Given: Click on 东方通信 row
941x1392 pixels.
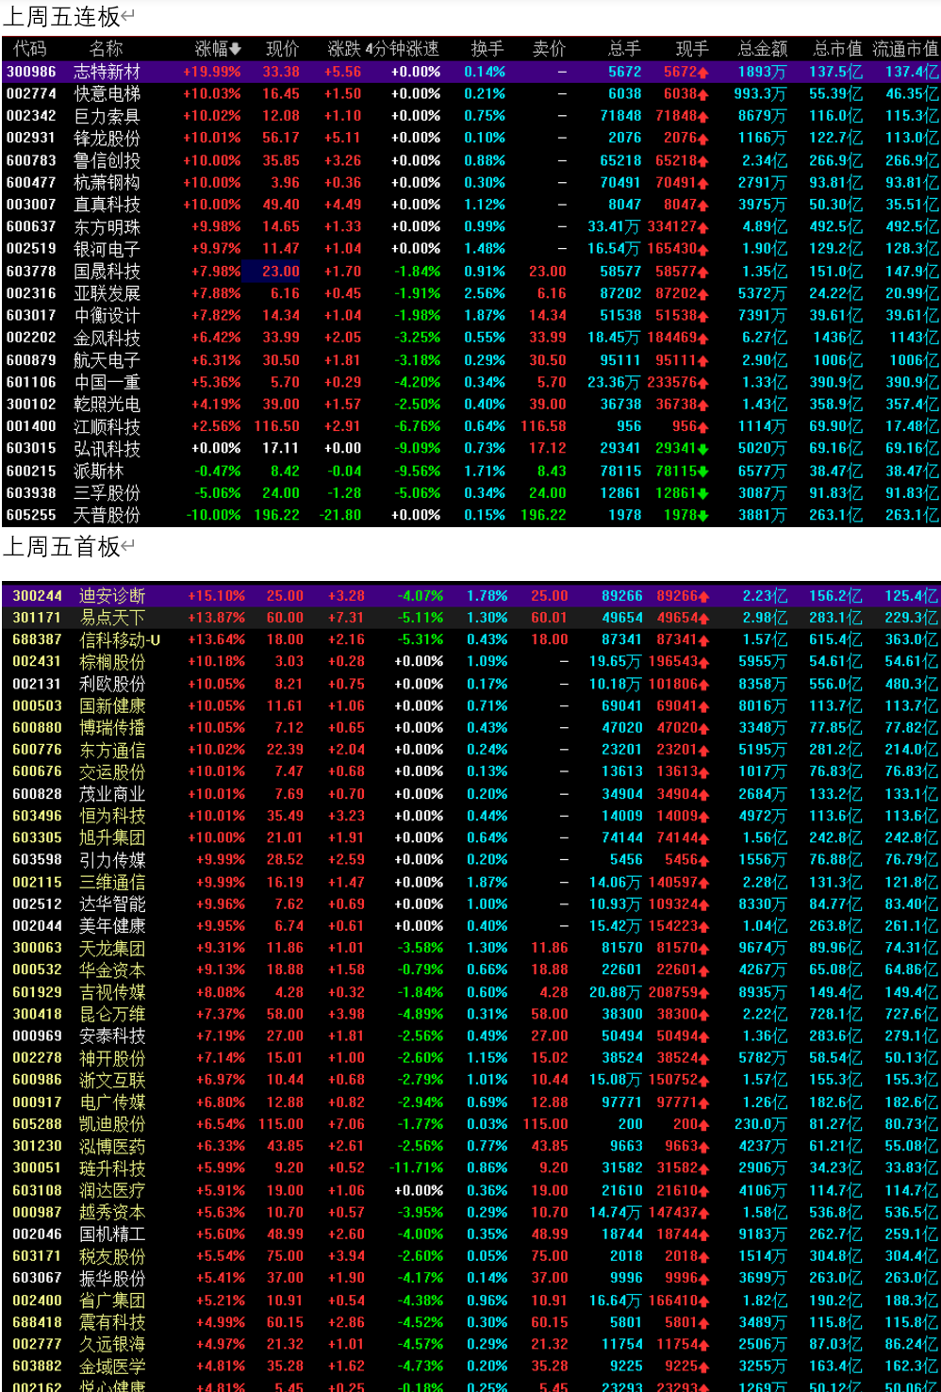Looking at the screenshot, I should pos(470,750).
